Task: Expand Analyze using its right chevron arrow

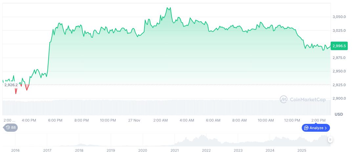Action: pos(326,128)
